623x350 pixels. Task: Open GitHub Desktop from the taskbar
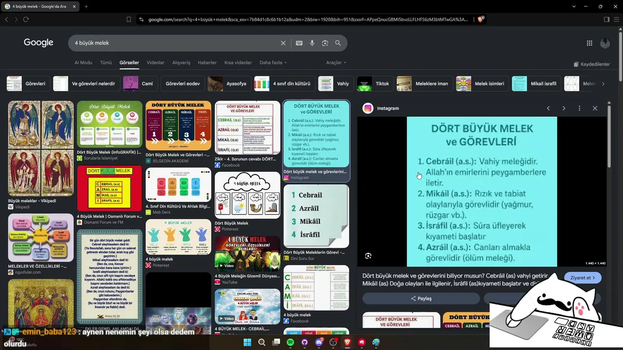[305, 342]
